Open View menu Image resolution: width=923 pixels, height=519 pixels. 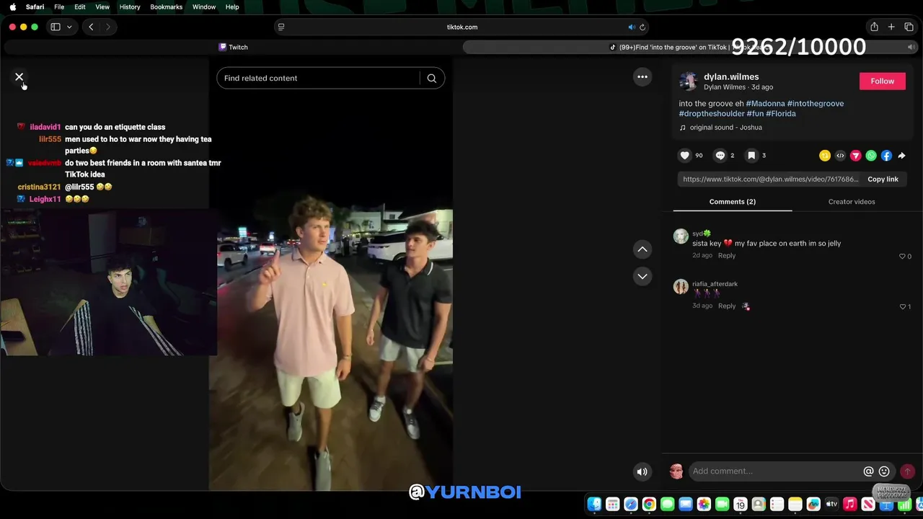[102, 7]
